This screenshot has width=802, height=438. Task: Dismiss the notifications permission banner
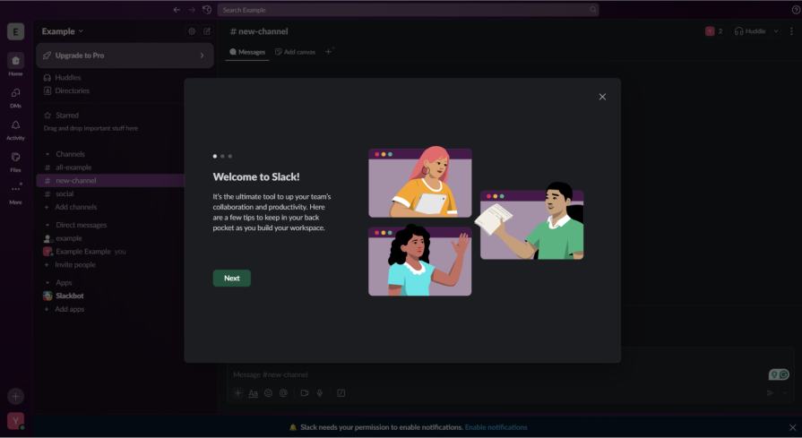coord(792,427)
